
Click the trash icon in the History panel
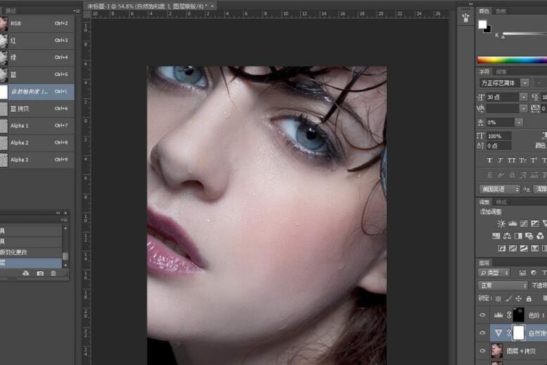click(53, 273)
